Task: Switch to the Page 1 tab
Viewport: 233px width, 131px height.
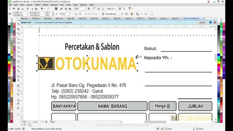Action: [52, 122]
